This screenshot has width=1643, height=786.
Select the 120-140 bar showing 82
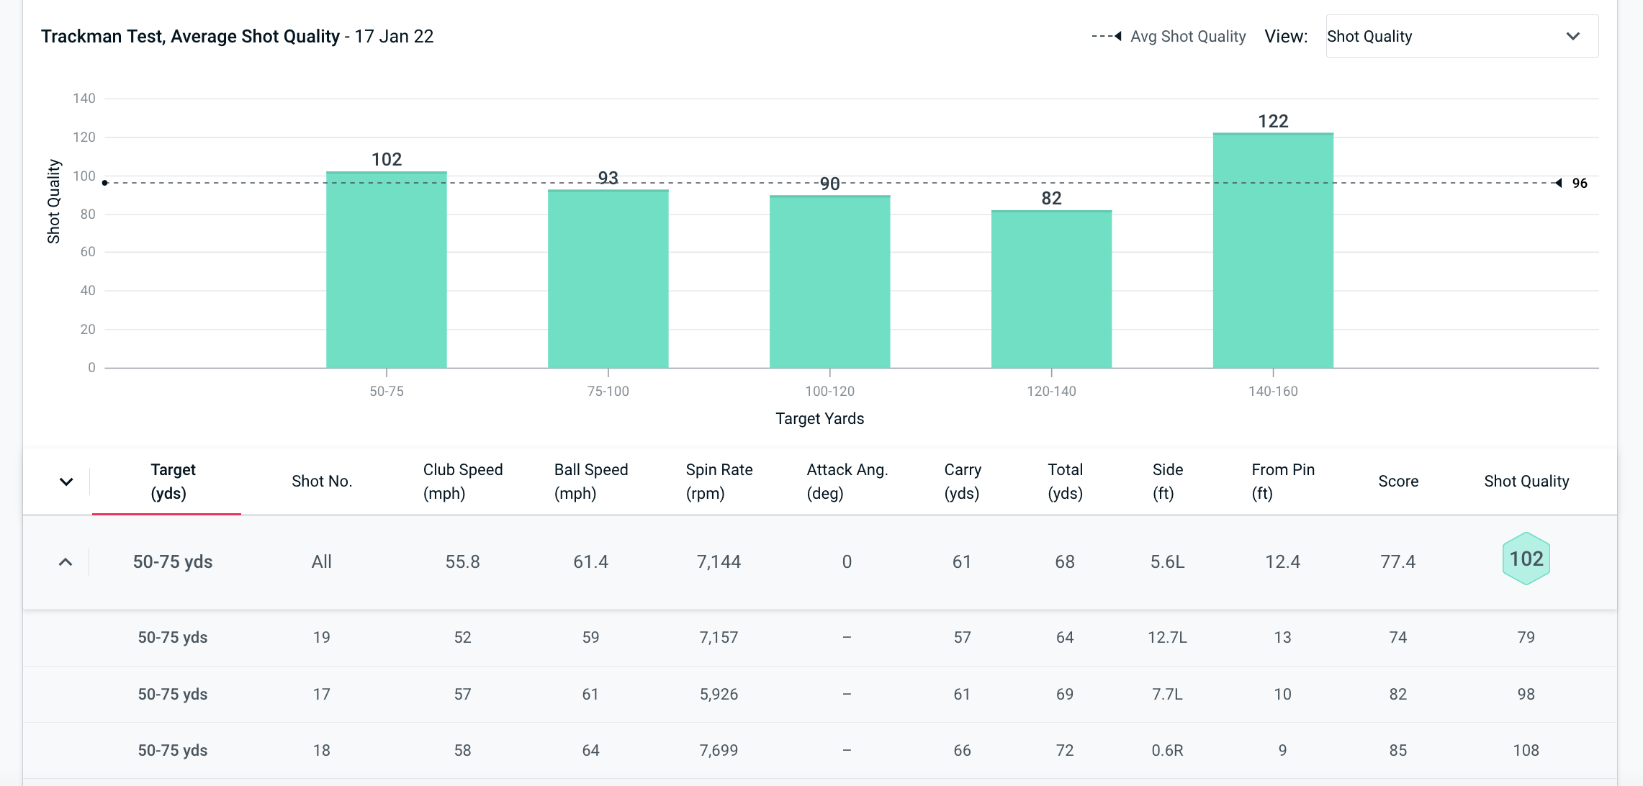(x=1050, y=289)
